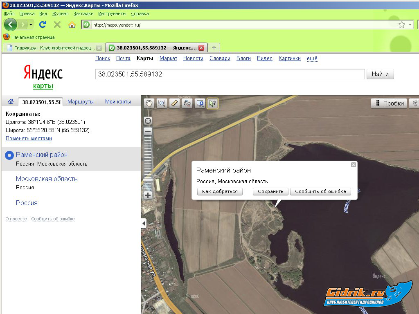
Task: Open the Закладки menu
Action: [83, 13]
